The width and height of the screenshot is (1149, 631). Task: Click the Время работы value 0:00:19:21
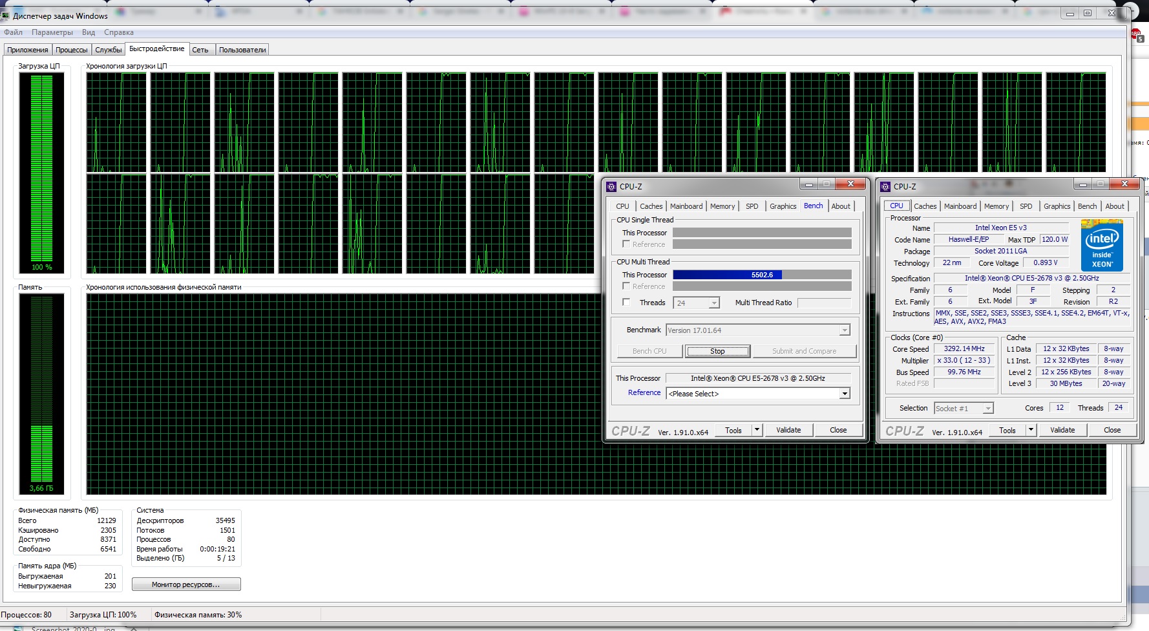pyautogui.click(x=217, y=549)
